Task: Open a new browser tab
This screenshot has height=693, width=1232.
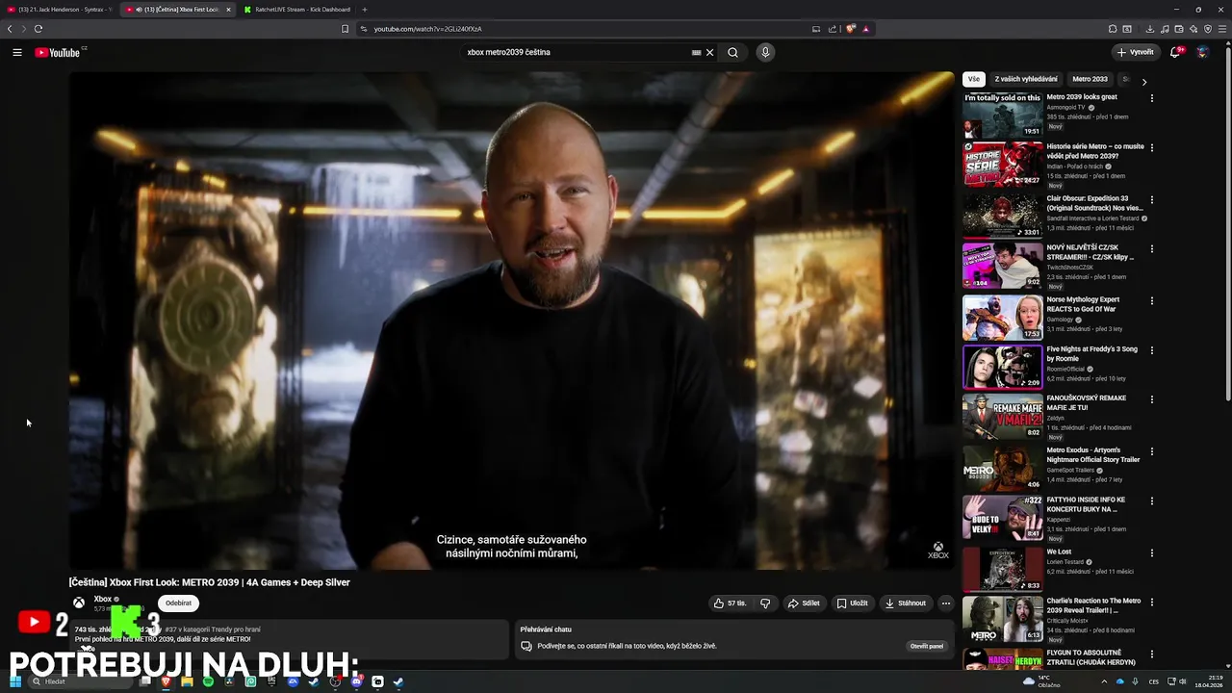Action: [x=364, y=10]
